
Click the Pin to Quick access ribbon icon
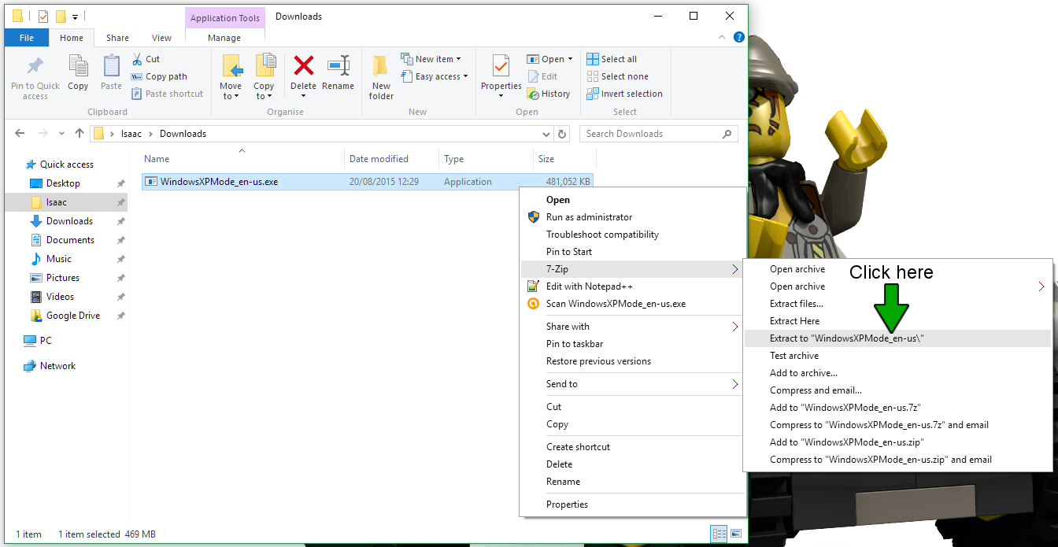click(35, 66)
